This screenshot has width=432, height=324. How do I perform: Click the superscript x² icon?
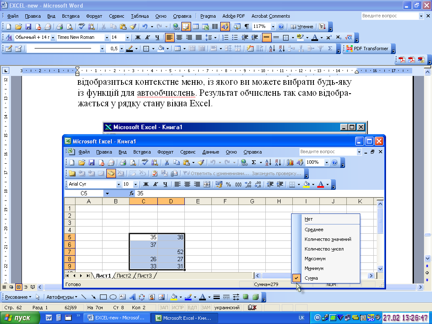coord(329,38)
